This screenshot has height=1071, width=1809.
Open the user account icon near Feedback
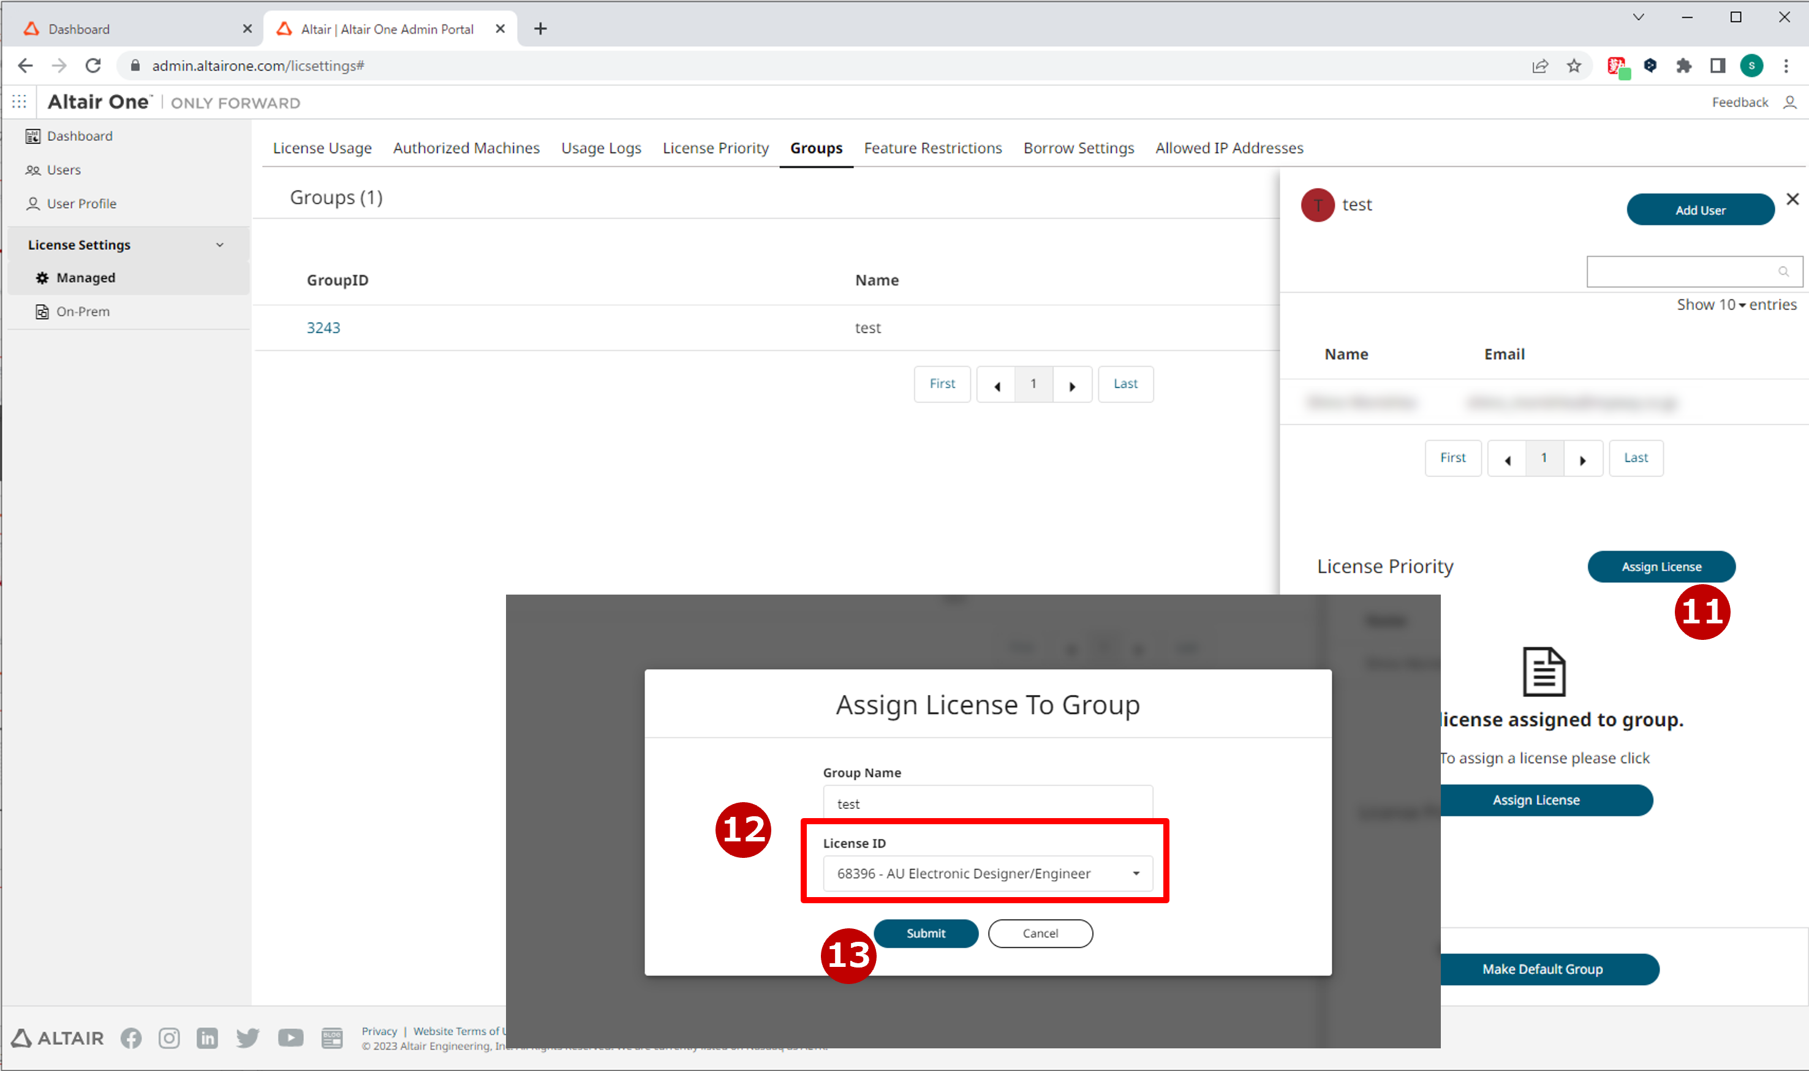(x=1789, y=102)
